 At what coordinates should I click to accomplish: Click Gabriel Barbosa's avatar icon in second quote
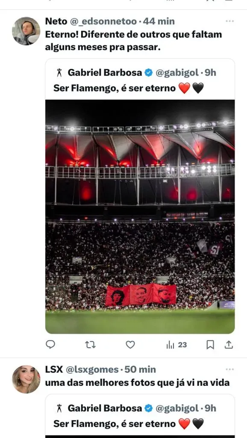pos(59,408)
